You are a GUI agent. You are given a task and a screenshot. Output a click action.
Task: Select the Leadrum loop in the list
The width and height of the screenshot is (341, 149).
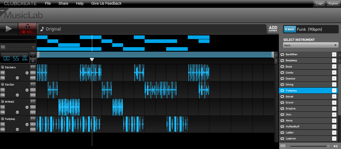[308, 138]
